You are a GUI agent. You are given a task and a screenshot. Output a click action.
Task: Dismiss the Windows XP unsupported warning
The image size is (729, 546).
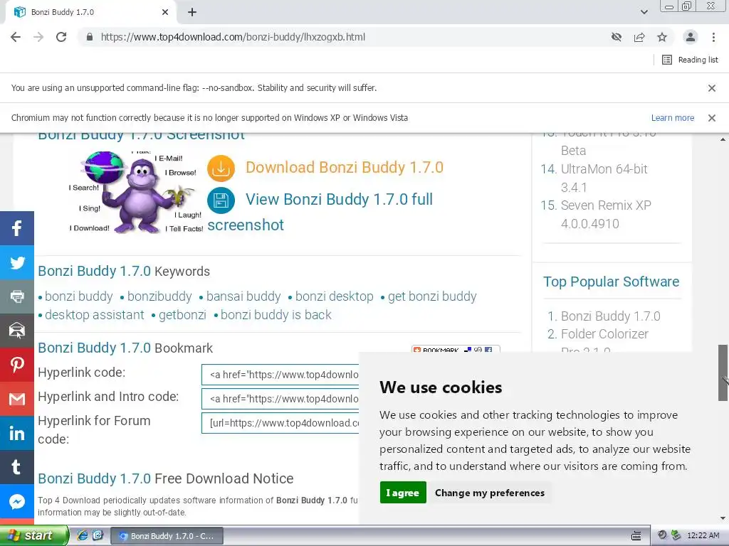coord(711,118)
